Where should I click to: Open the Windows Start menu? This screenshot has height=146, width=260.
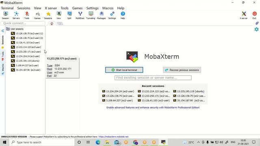4,142
